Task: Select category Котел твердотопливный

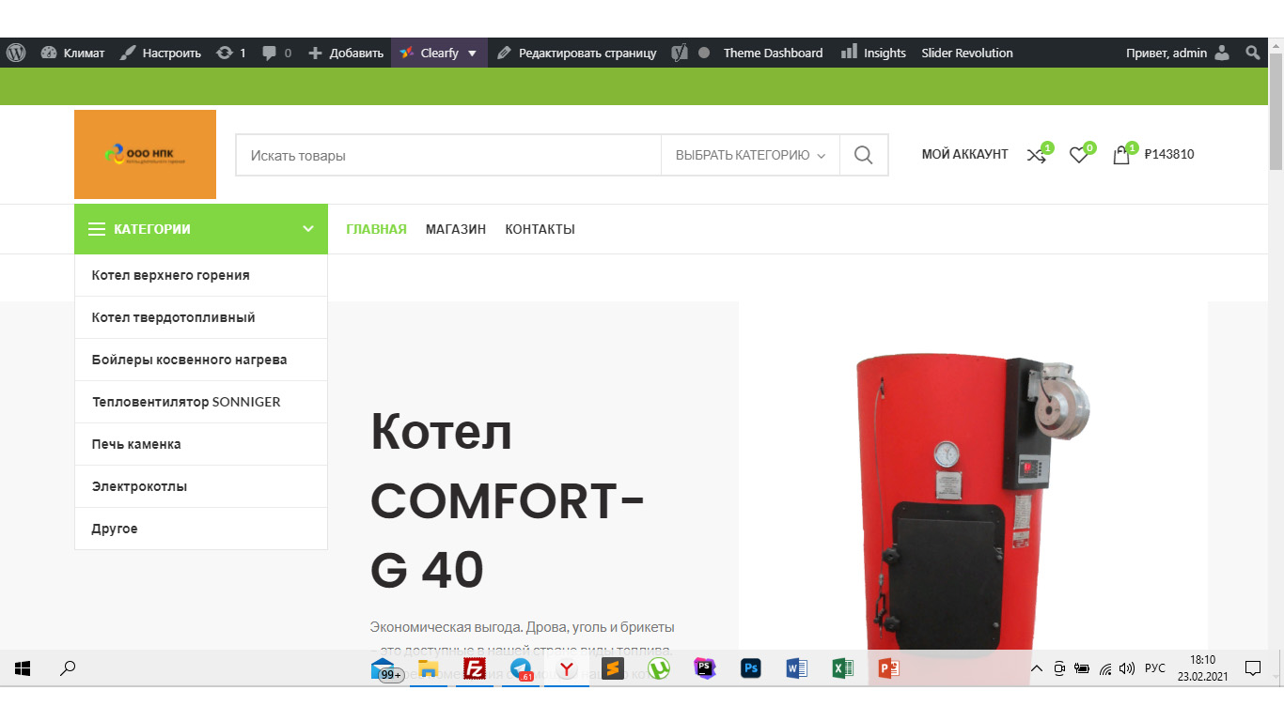Action: (201, 317)
